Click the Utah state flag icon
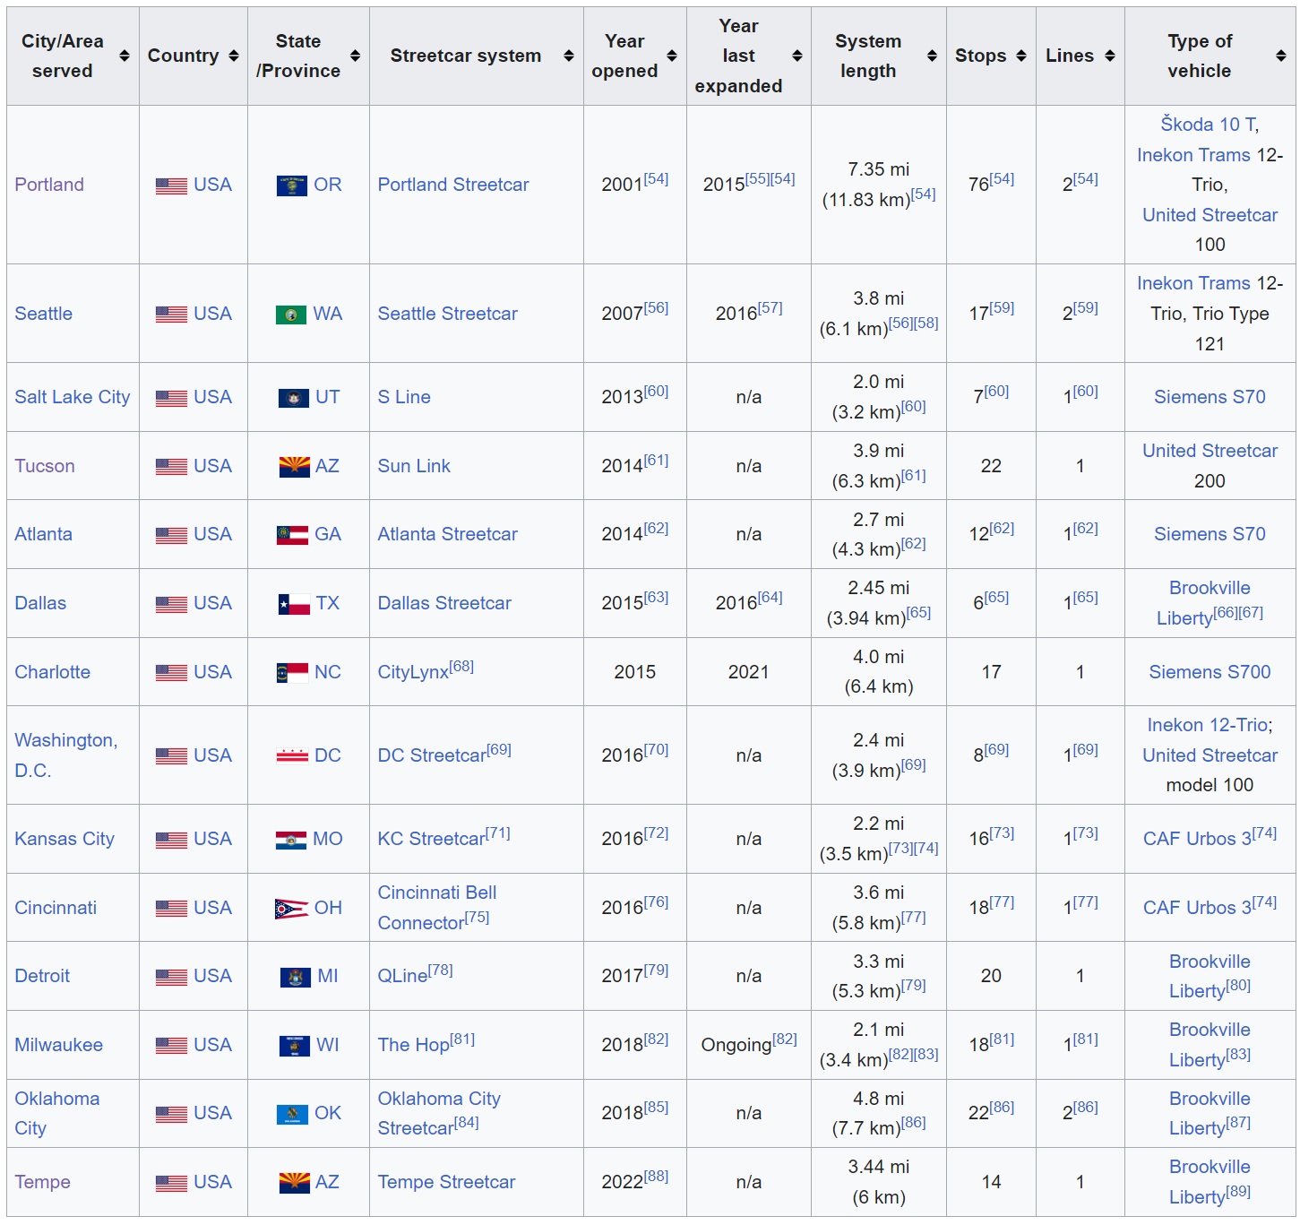Viewport: 1300px width, 1225px height. pyautogui.click(x=293, y=398)
